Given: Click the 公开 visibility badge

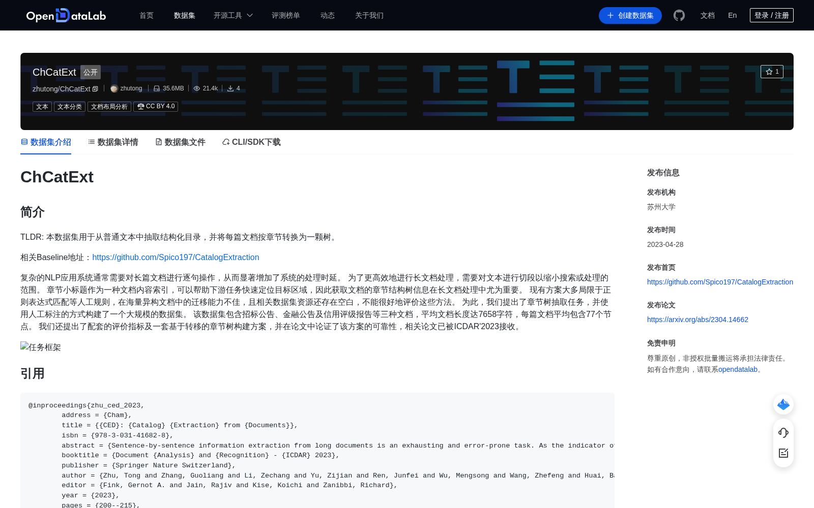Looking at the screenshot, I should tap(91, 72).
